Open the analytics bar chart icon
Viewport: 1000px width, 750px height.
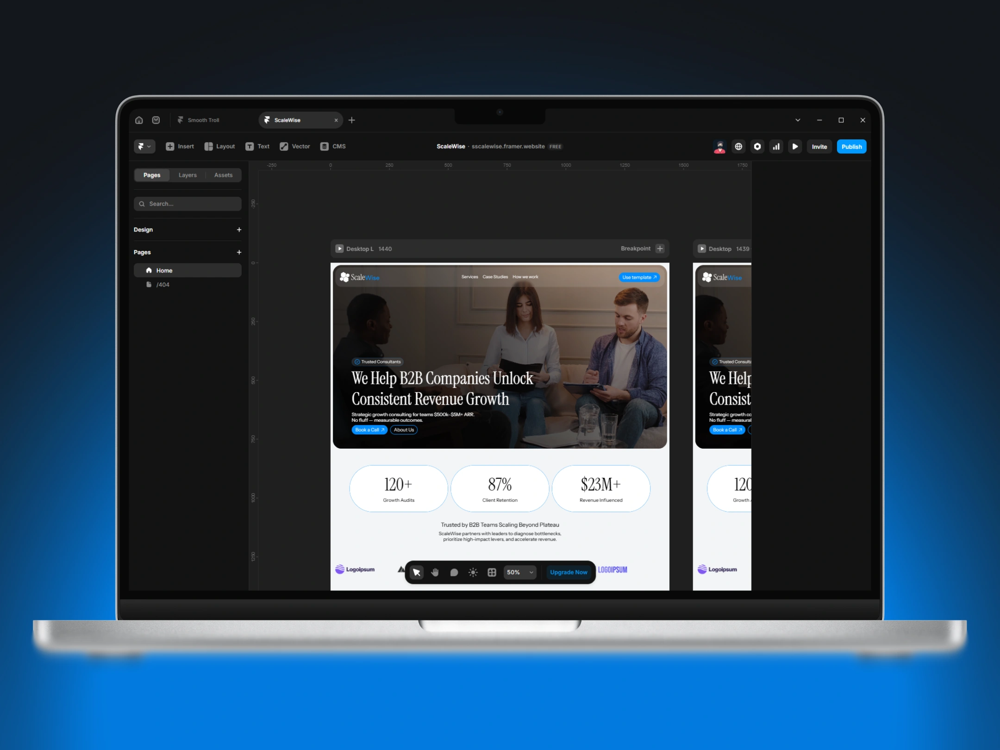click(776, 146)
